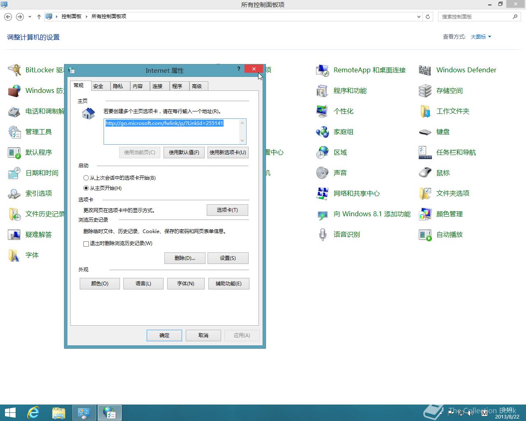
Task: Click homepage box scroll down arrow
Action: pyautogui.click(x=242, y=141)
